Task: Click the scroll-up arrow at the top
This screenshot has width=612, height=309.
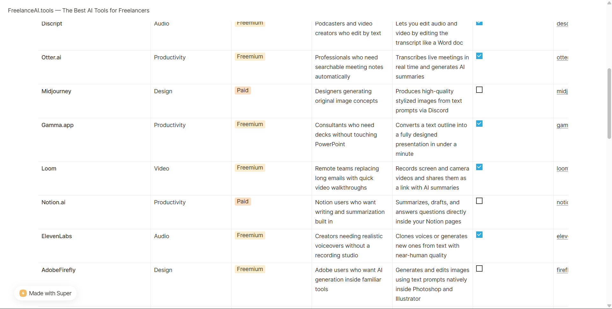Action: [608, 3]
